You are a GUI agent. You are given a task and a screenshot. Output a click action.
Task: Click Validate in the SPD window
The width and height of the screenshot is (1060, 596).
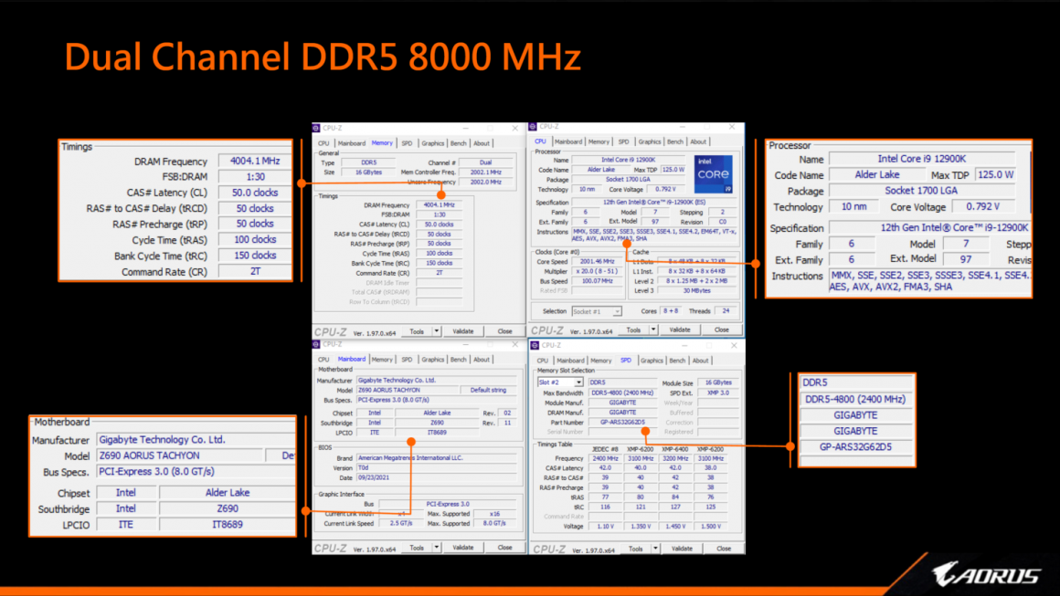[682, 549]
